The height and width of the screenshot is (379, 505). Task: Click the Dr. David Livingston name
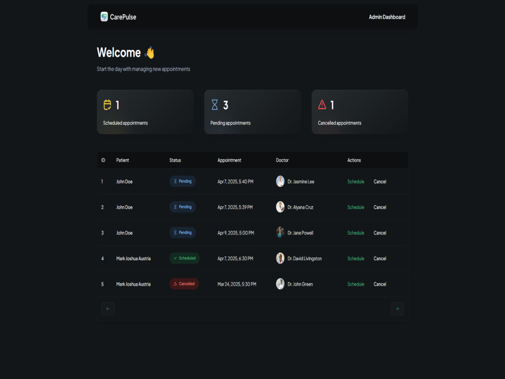[305, 258]
